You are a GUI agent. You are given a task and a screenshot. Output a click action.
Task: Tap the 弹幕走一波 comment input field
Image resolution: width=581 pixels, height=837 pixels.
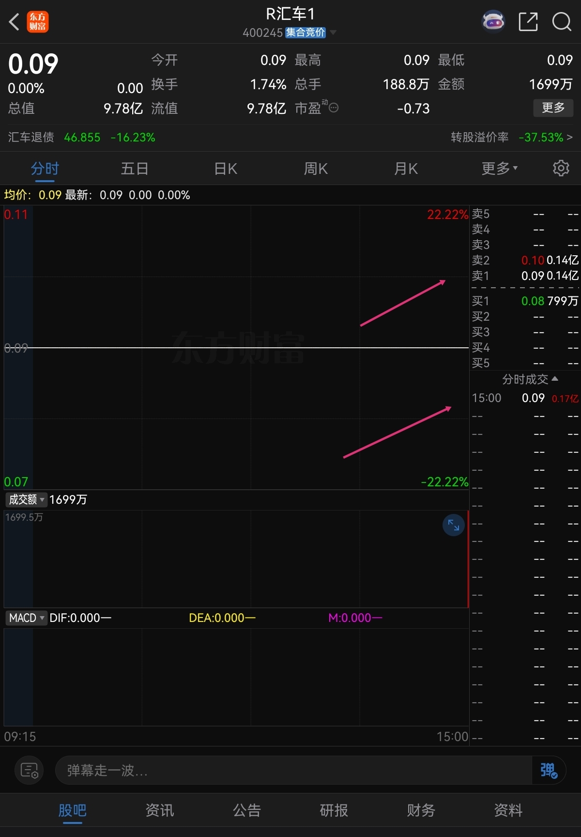click(x=293, y=770)
